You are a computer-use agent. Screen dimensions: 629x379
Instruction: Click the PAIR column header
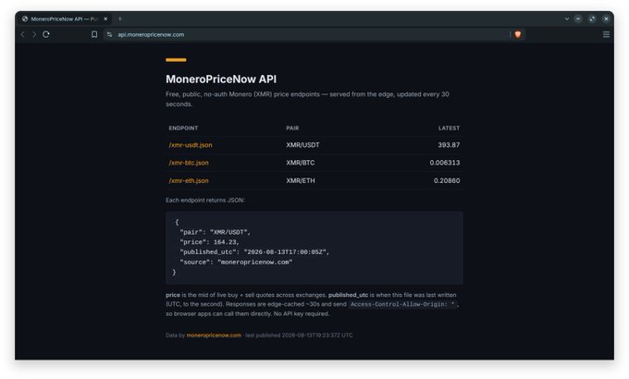(292, 128)
